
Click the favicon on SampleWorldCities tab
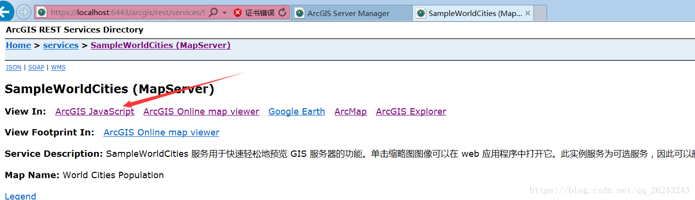421,13
